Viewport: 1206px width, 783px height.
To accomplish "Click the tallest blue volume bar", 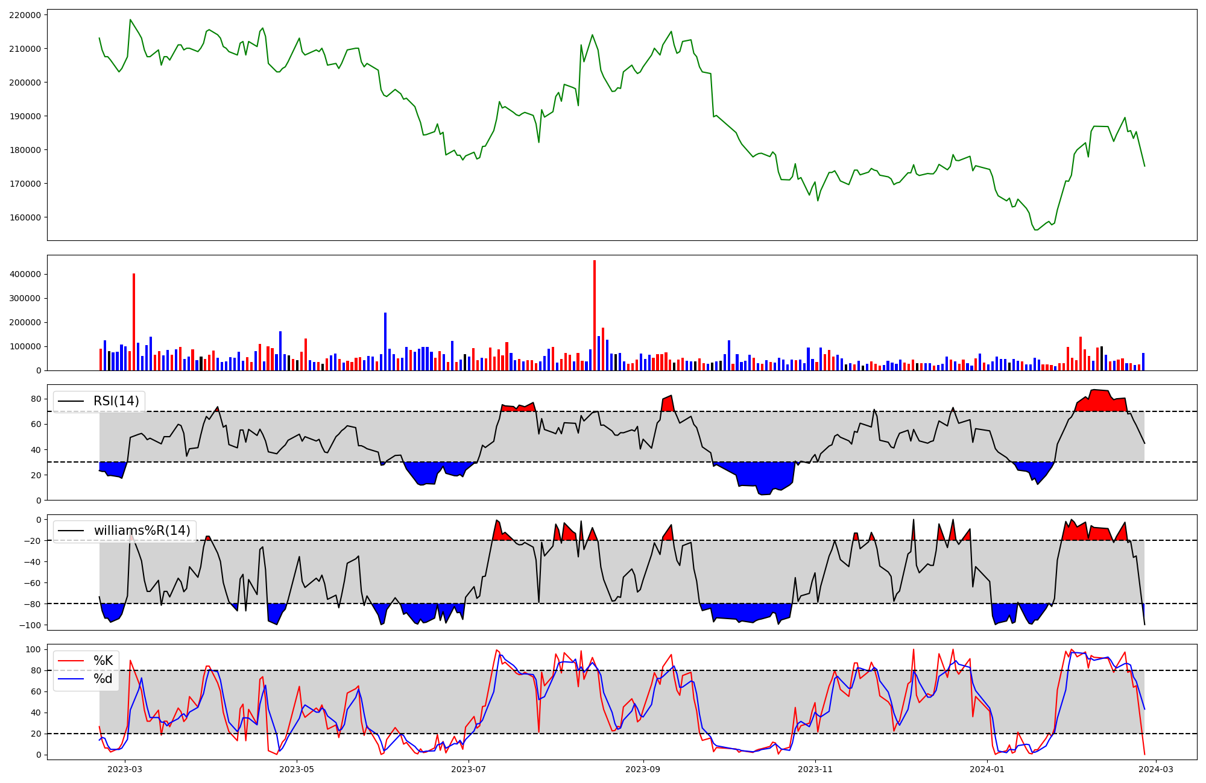I will pos(385,342).
